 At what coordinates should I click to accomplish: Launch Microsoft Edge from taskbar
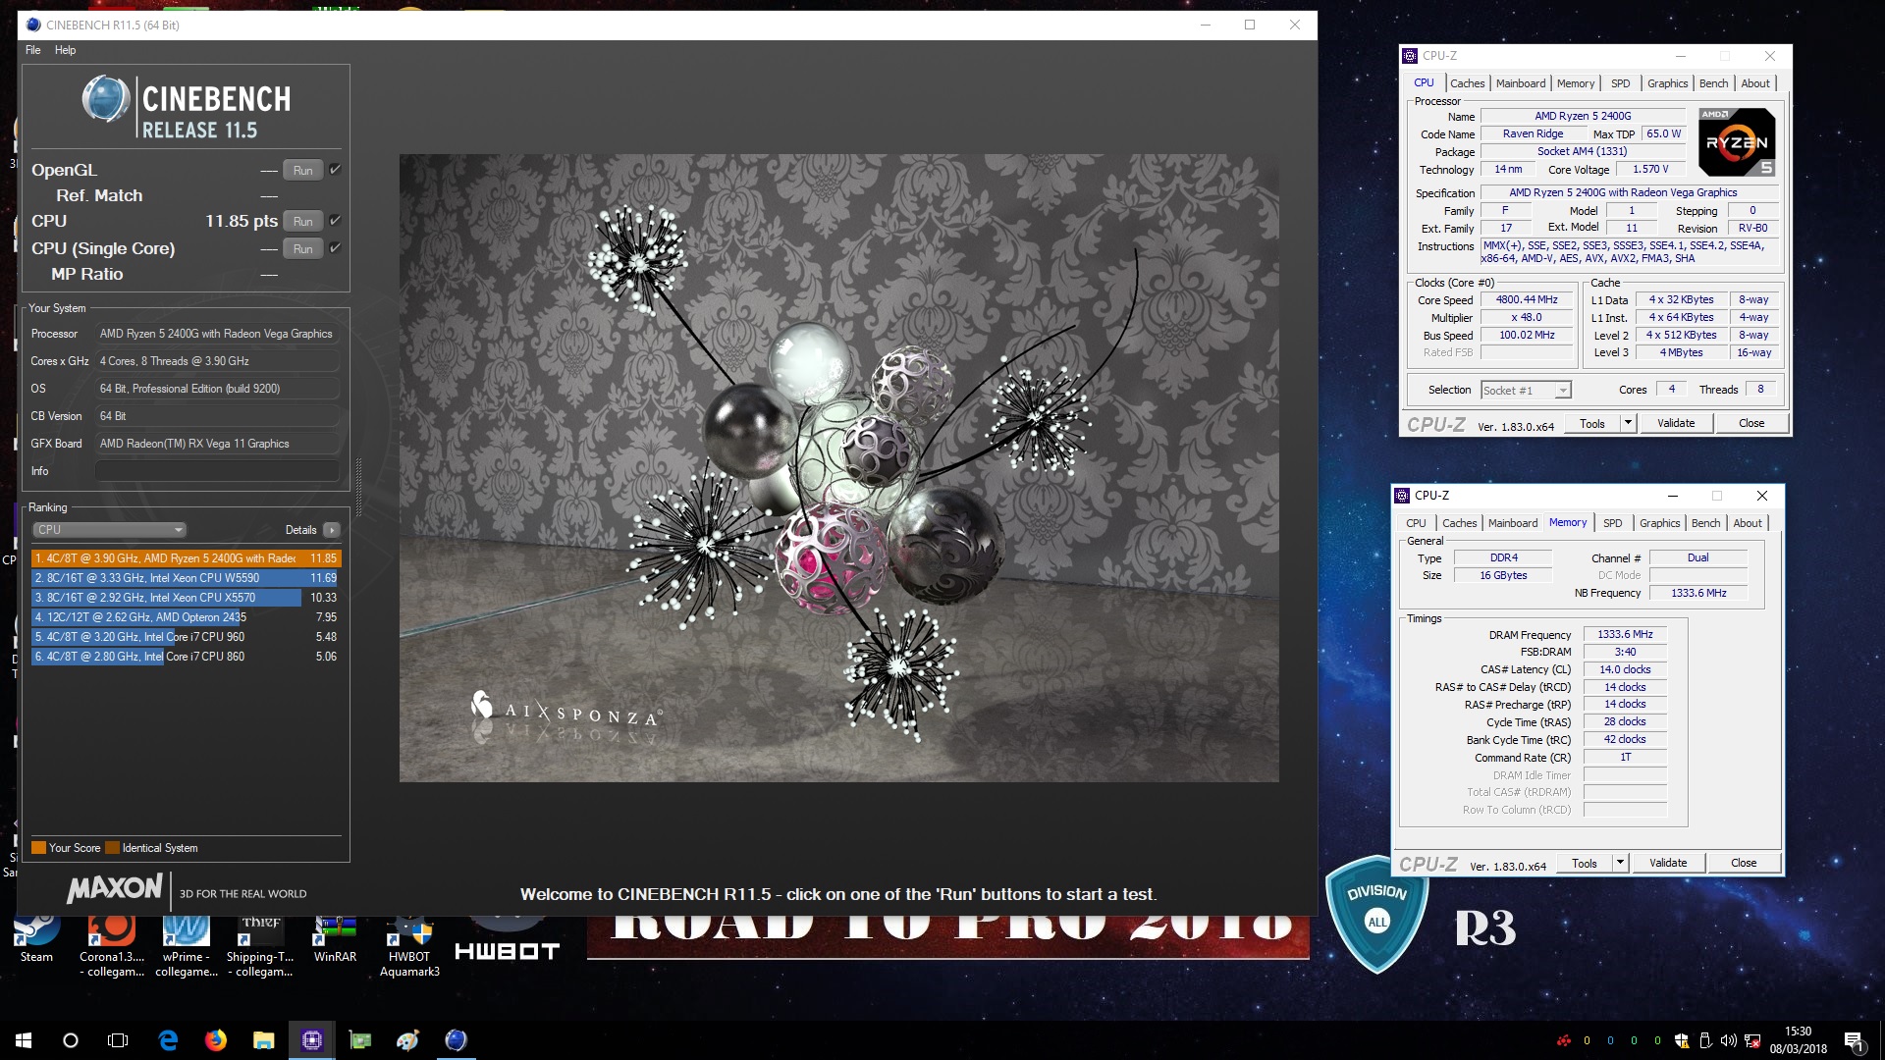click(x=168, y=1040)
